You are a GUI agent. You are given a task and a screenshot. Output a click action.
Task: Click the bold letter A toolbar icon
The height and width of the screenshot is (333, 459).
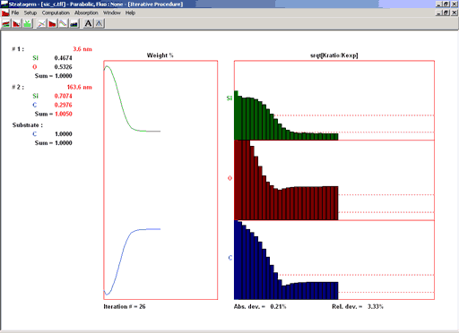(88, 23)
